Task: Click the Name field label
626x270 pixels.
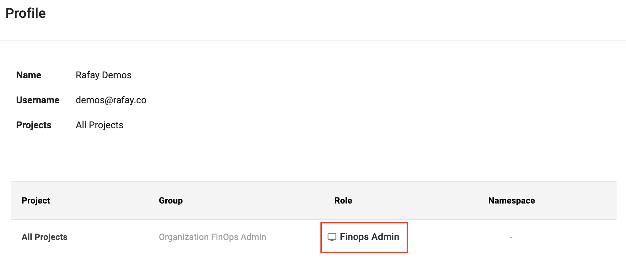Action: (x=29, y=75)
